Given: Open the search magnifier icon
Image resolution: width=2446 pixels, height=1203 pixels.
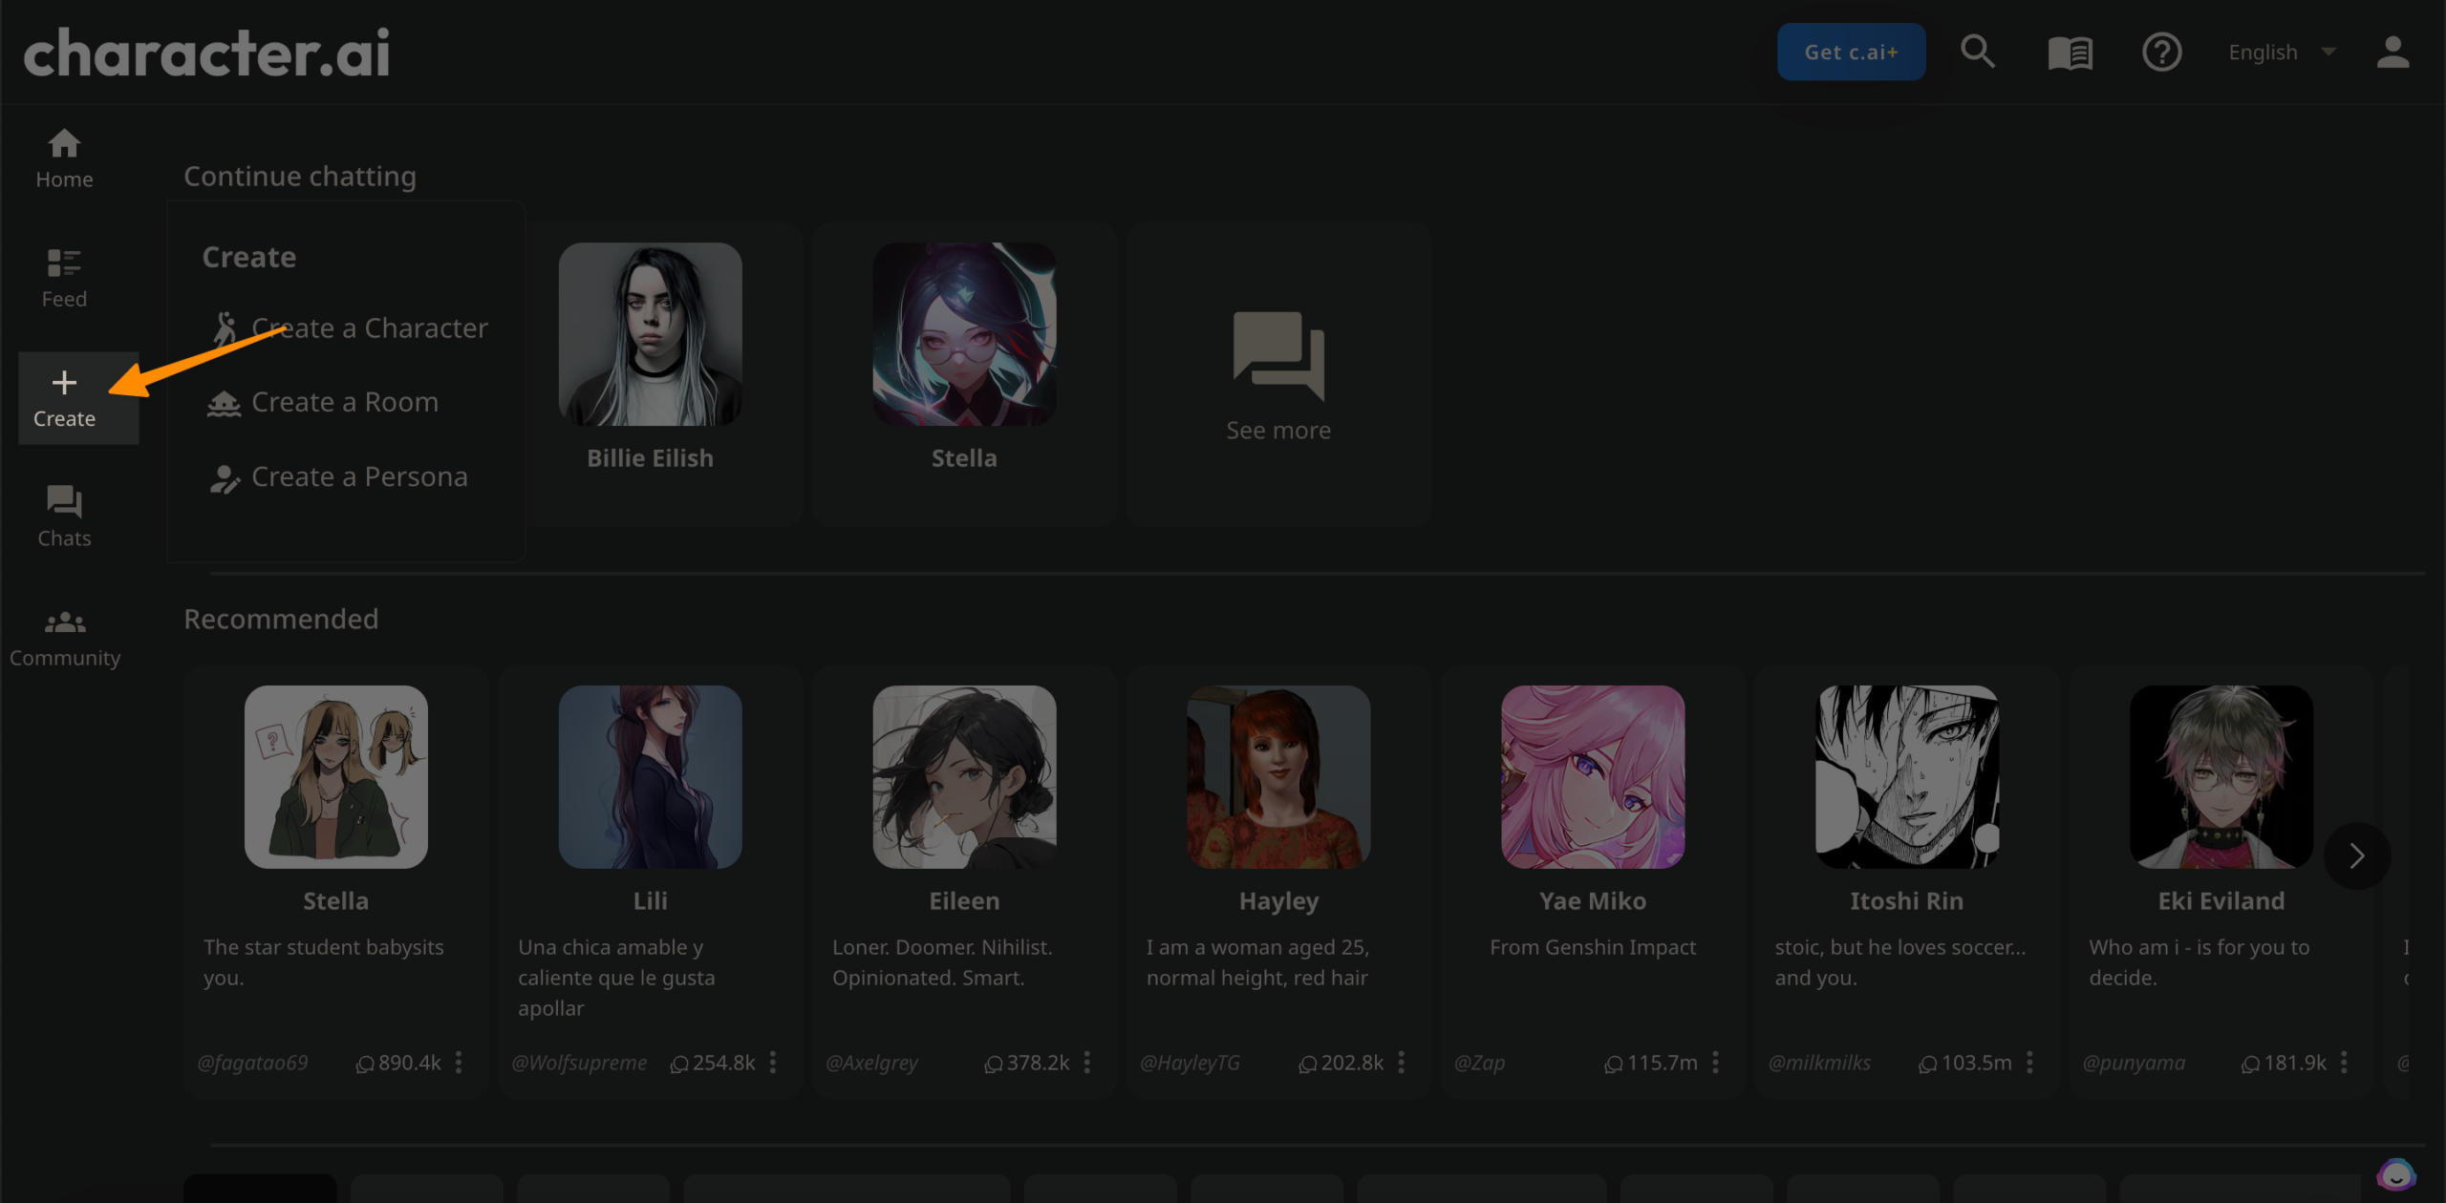Looking at the screenshot, I should coord(1977,52).
